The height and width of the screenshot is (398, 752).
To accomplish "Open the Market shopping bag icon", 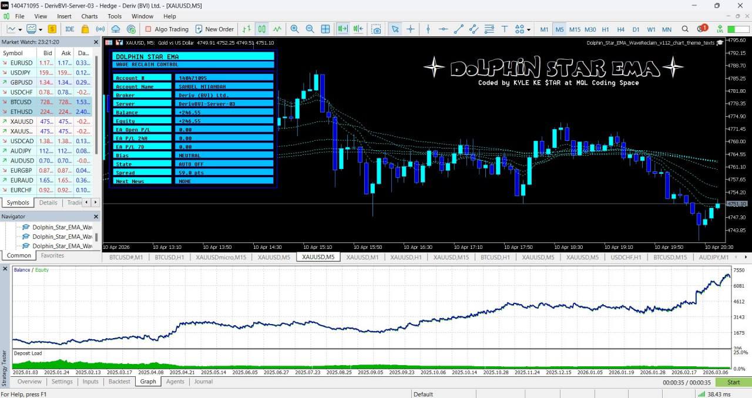I will point(85,29).
